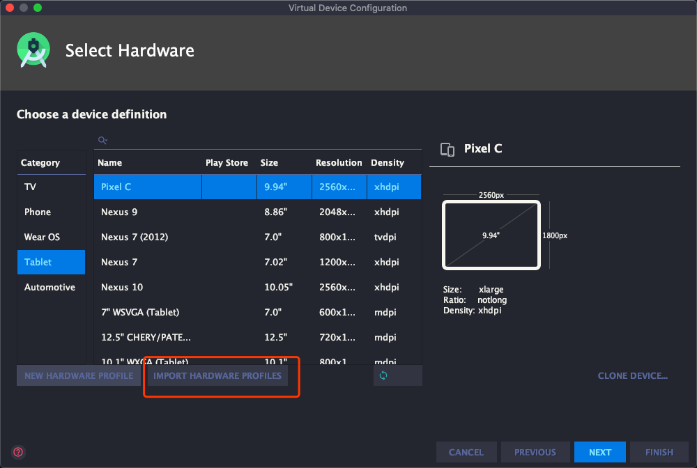Click the 2048x... resolution cell
This screenshot has width=697, height=468.
pyautogui.click(x=339, y=212)
